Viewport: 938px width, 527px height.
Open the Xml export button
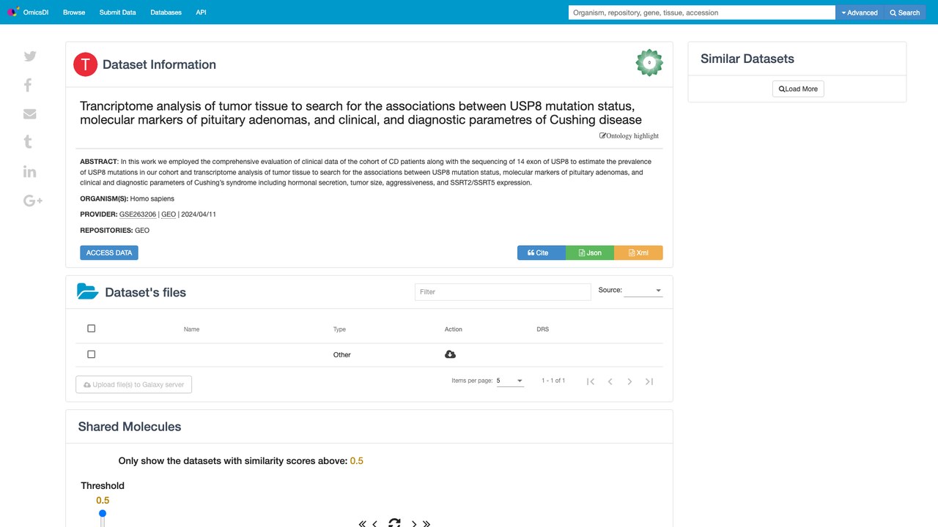click(x=638, y=253)
